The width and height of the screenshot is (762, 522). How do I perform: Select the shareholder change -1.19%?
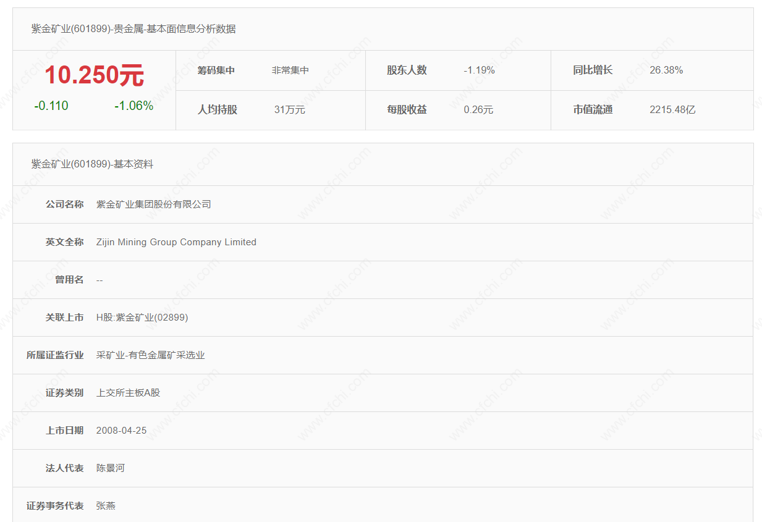[479, 70]
